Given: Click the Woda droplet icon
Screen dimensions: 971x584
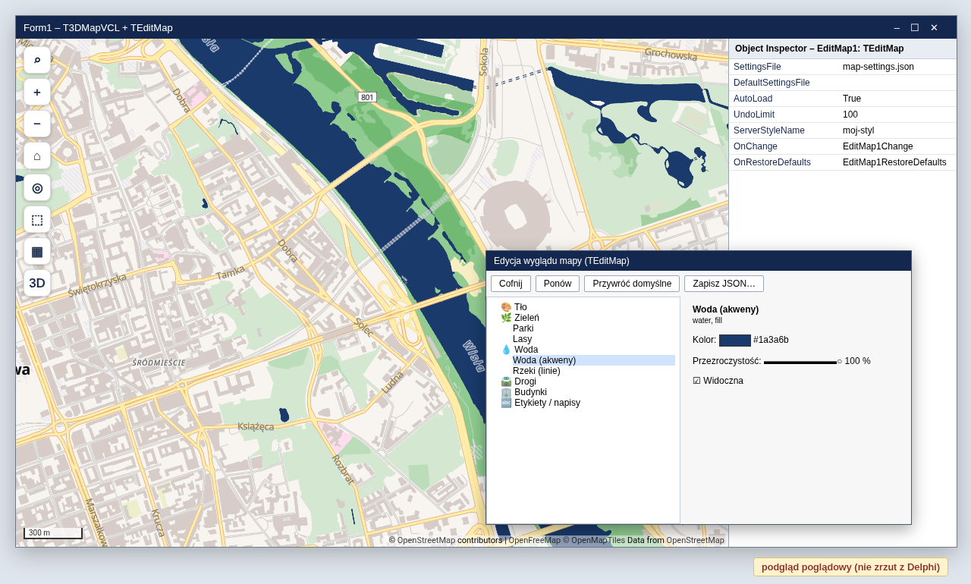Looking at the screenshot, I should click(506, 350).
